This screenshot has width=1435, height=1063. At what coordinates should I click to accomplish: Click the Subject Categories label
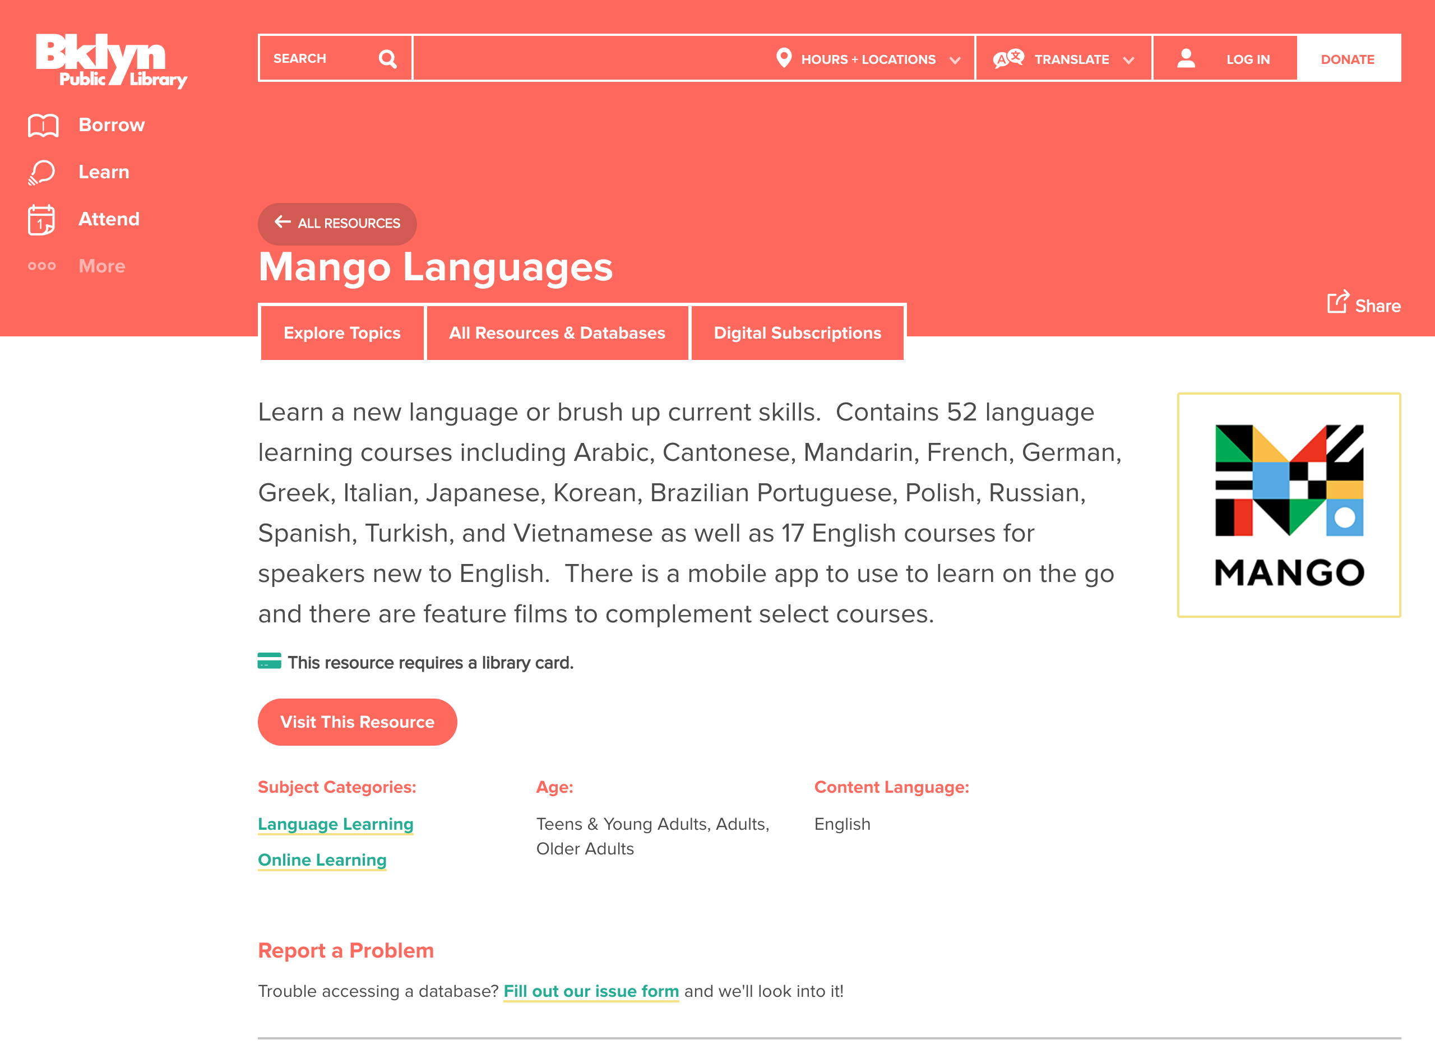coord(337,788)
